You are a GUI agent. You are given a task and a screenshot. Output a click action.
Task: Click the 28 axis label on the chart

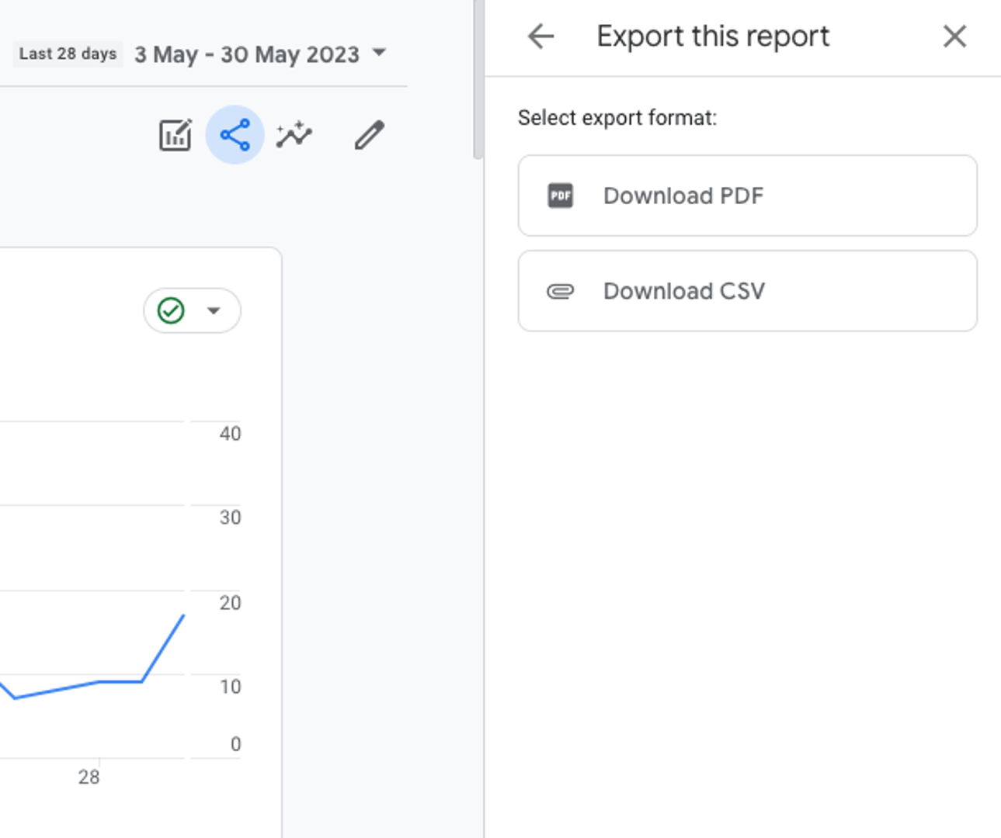88,777
